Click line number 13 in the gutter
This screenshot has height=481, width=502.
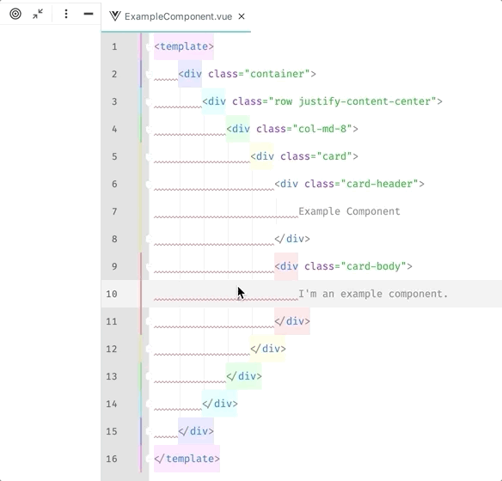[112, 377]
